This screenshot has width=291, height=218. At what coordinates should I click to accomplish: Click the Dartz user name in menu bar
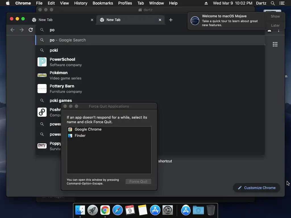click(x=261, y=3)
